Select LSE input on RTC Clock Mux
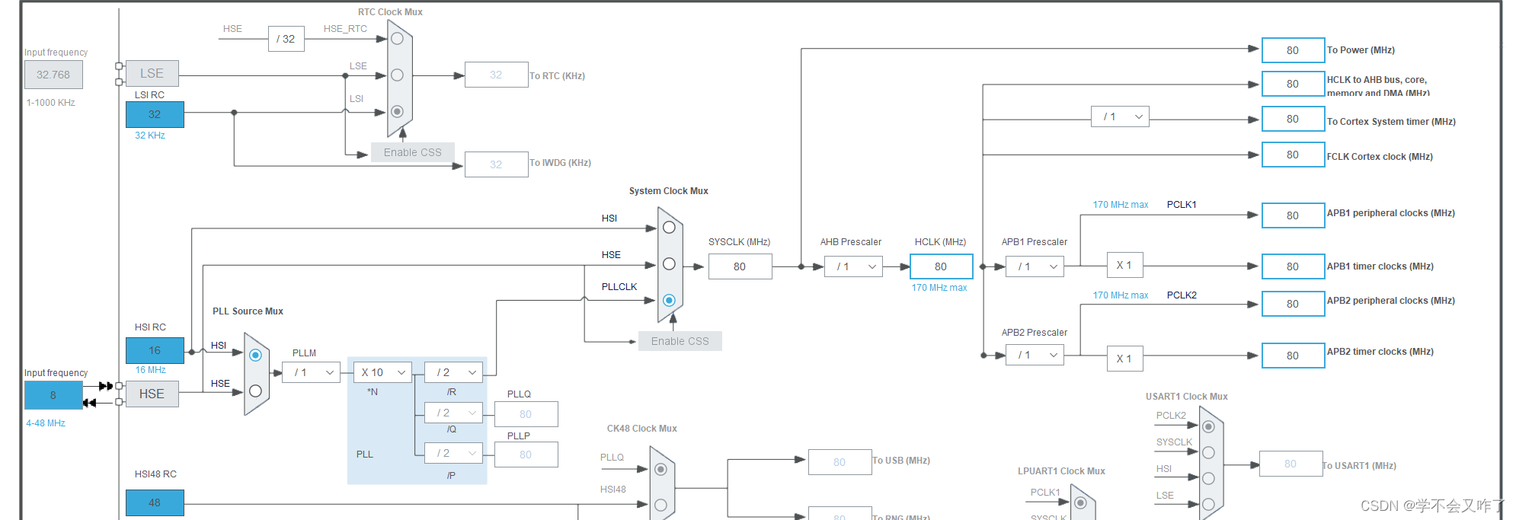This screenshot has height=520, width=1516. point(397,75)
